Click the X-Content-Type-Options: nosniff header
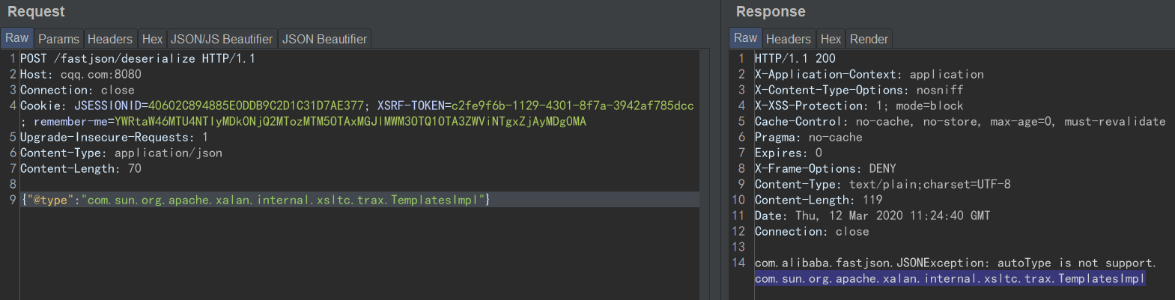 click(x=859, y=90)
